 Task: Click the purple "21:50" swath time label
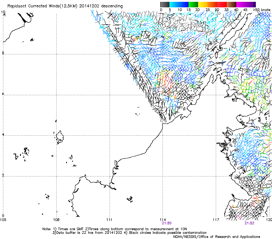(167, 223)
